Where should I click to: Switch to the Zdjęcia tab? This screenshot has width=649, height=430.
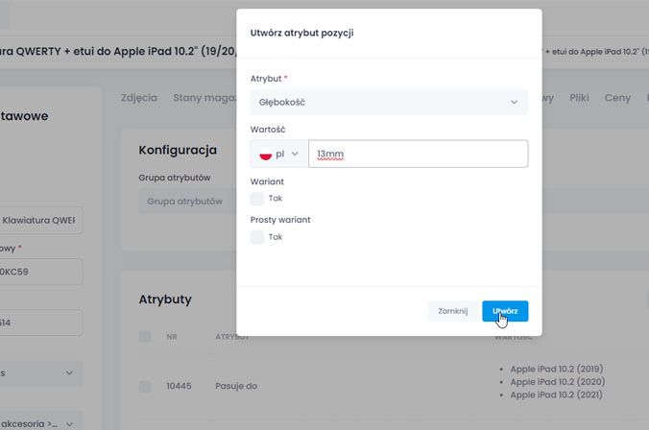point(139,98)
